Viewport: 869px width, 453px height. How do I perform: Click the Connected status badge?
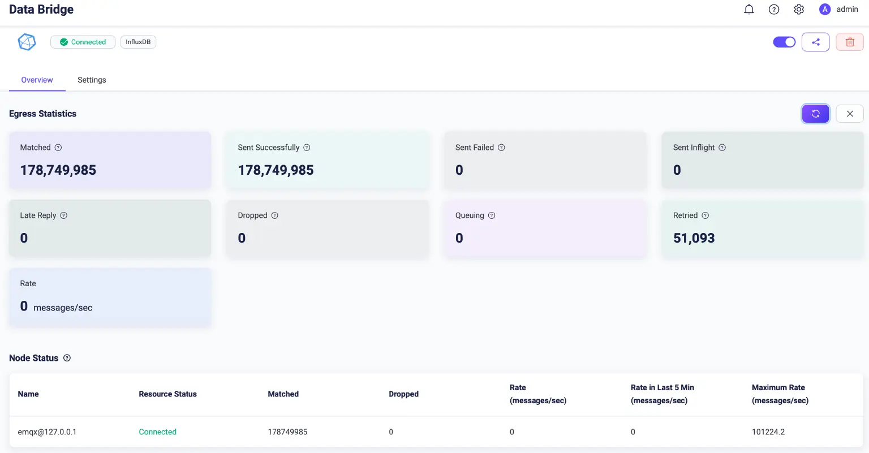83,42
